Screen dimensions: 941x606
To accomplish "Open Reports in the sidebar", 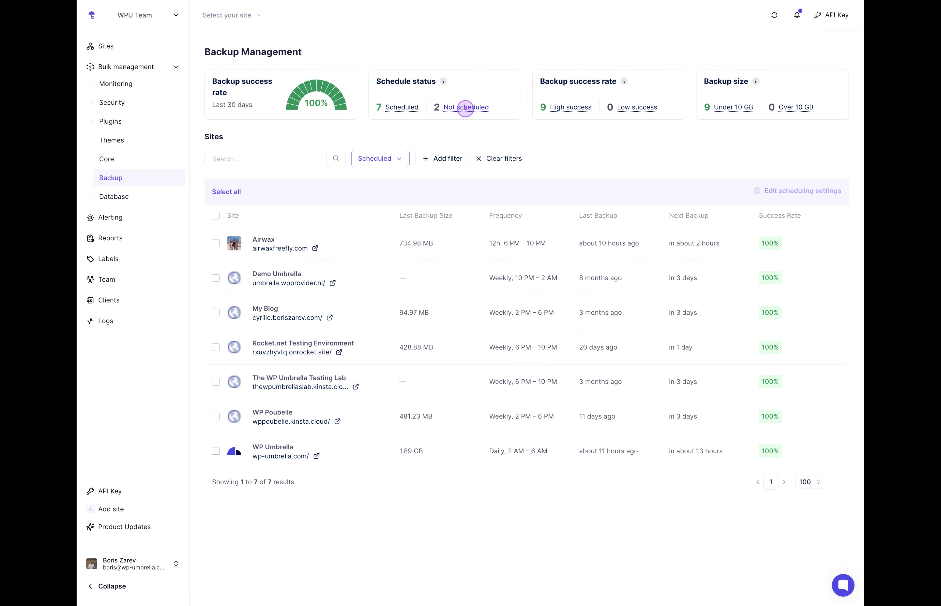I will [x=110, y=238].
